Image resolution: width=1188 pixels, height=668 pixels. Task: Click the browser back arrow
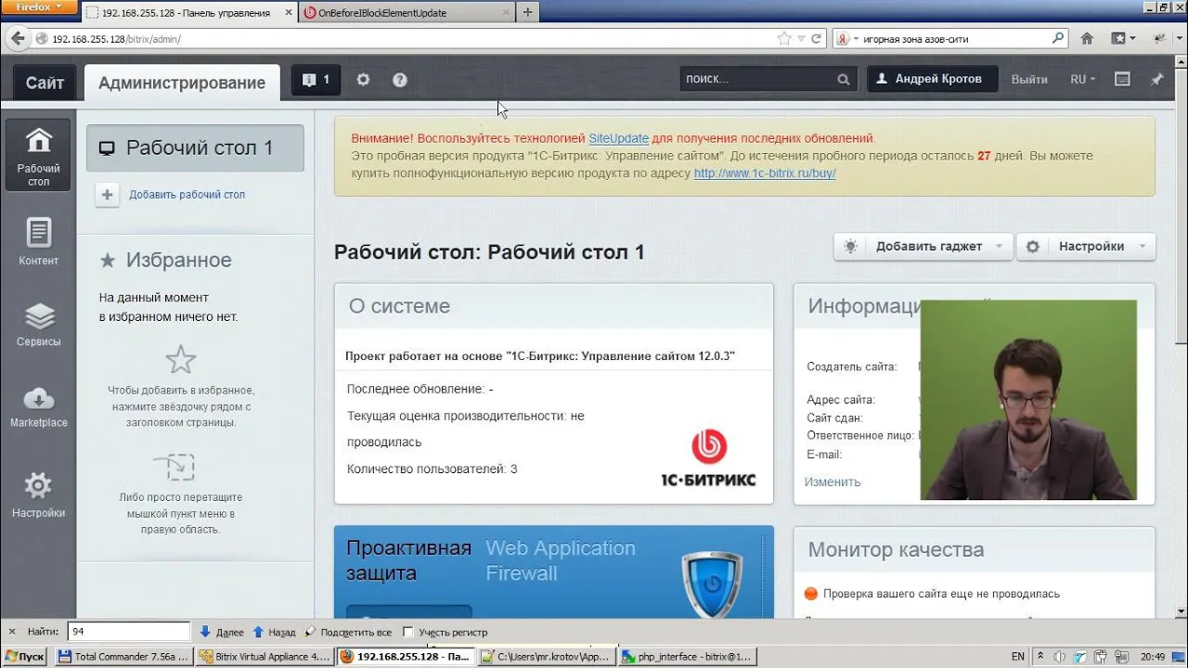click(18, 39)
